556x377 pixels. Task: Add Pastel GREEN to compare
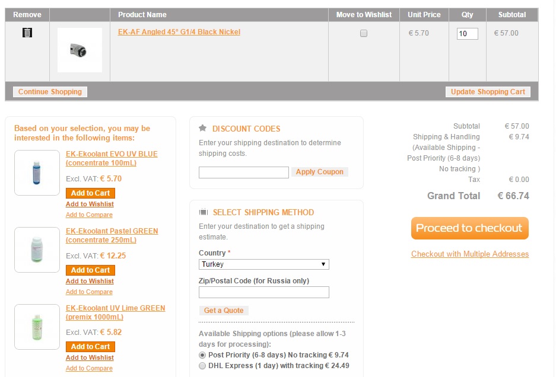tap(89, 292)
